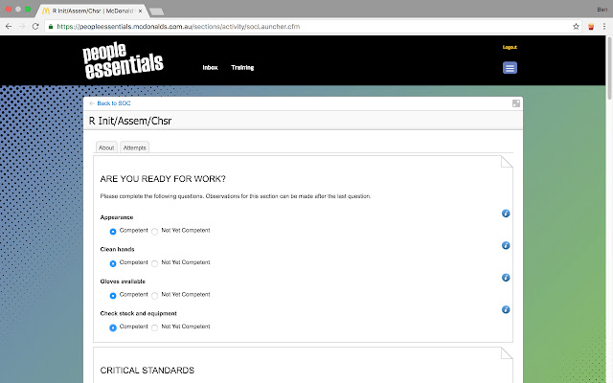The image size is (613, 383).
Task: Select Competent for Gloves available
Action: (x=113, y=296)
